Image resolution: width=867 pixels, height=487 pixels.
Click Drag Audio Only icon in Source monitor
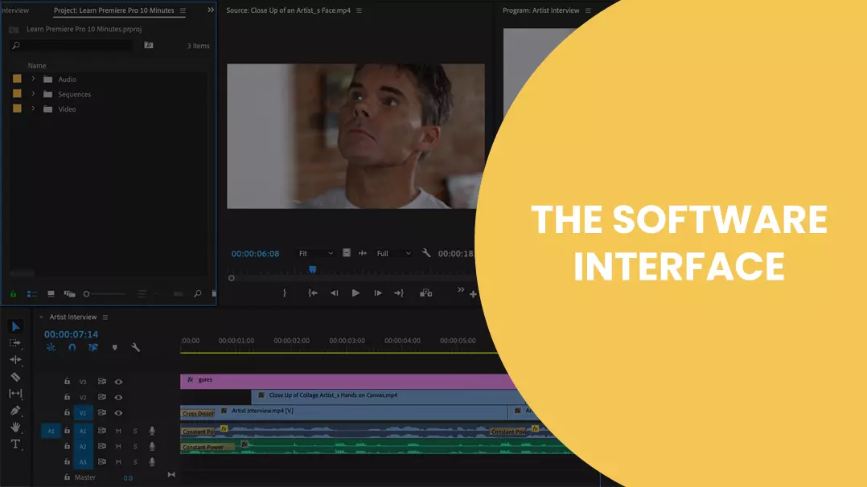tap(363, 253)
